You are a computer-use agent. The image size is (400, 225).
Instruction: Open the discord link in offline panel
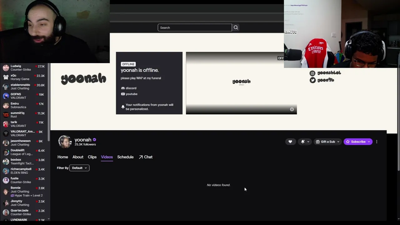[x=131, y=88]
